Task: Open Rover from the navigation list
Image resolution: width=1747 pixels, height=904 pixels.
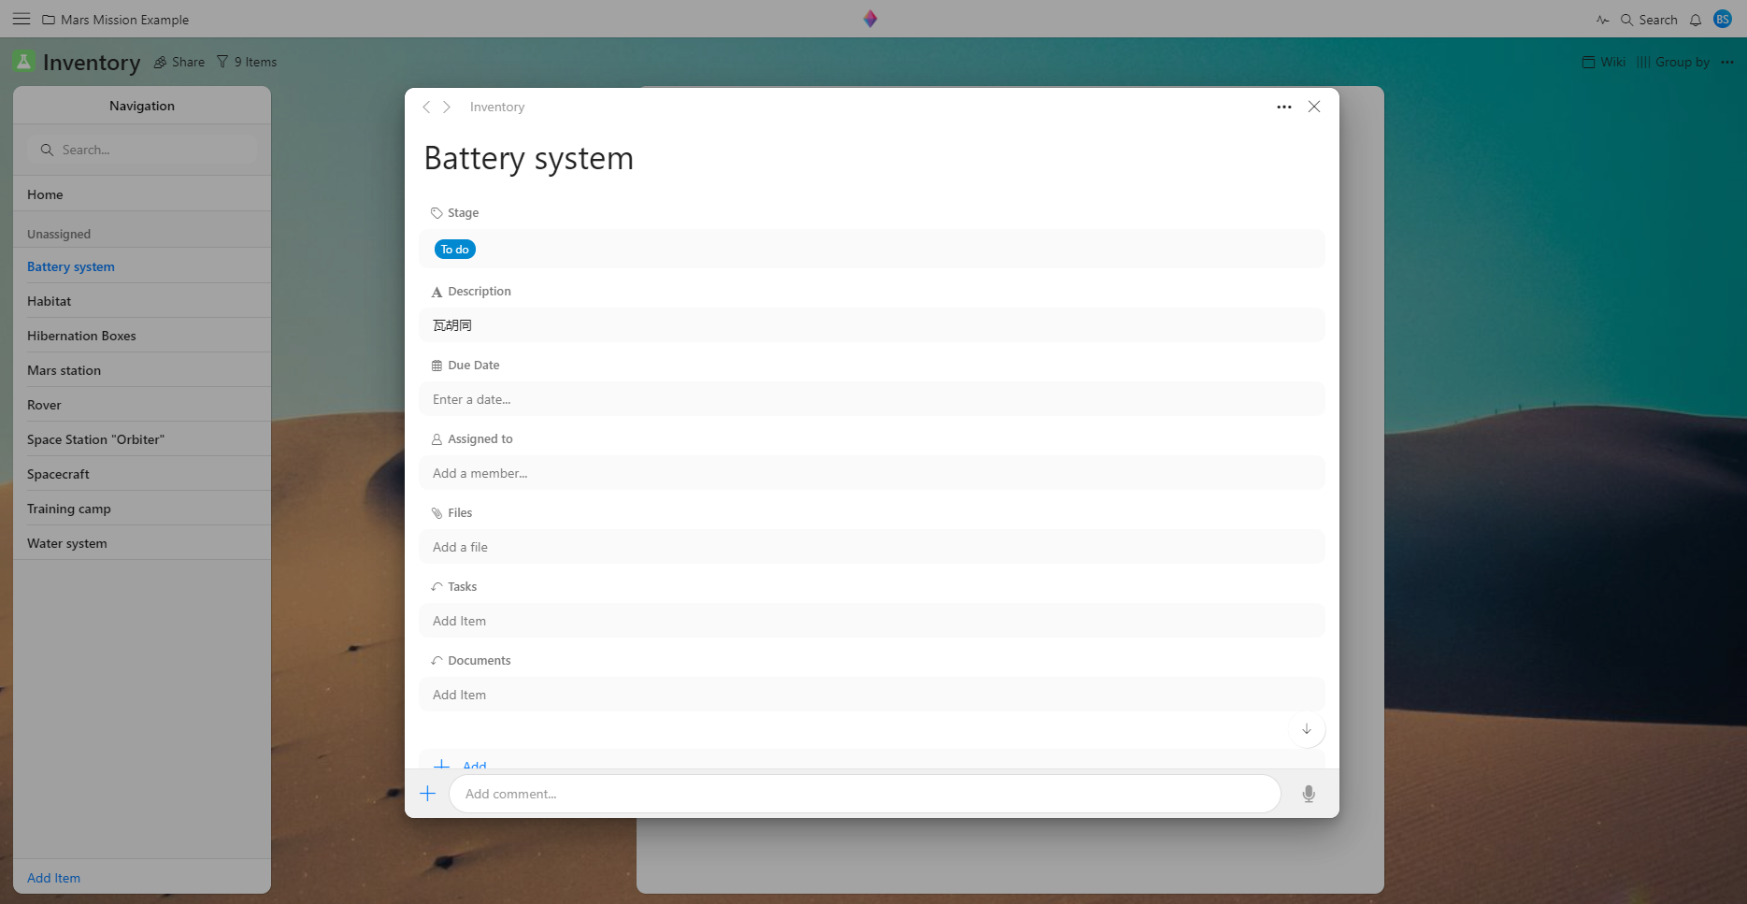Action: [x=44, y=405]
